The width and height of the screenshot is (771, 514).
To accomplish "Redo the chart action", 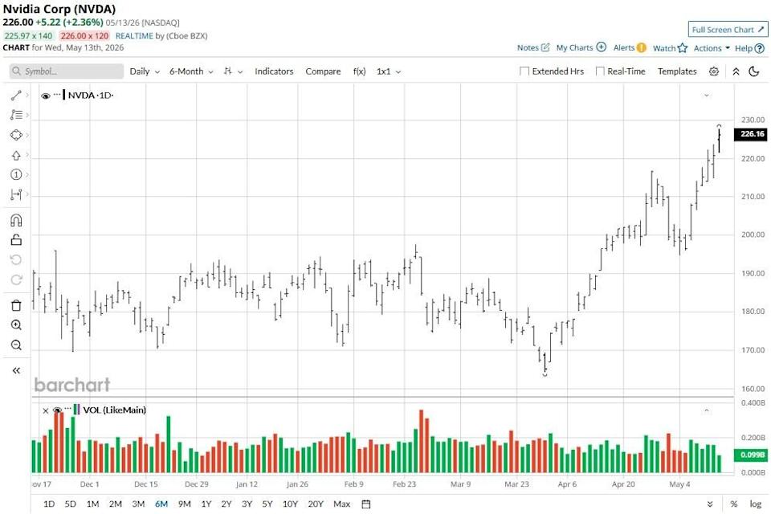I will pos(16,279).
